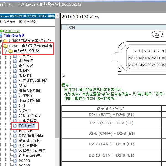
Task: Open the 机械系统测试 page
Action: [30, 91]
